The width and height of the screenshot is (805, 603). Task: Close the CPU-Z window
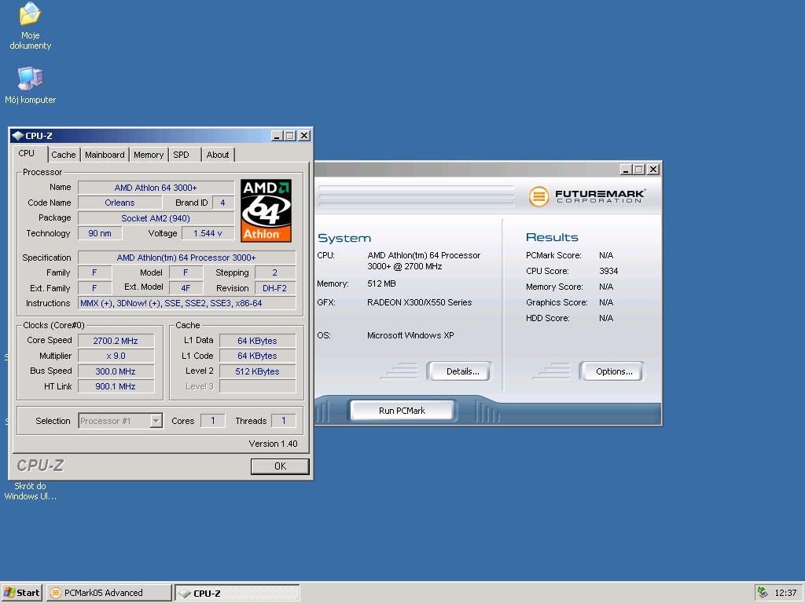[304, 135]
